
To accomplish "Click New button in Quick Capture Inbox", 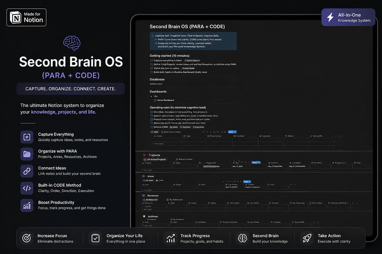I will tap(231, 132).
